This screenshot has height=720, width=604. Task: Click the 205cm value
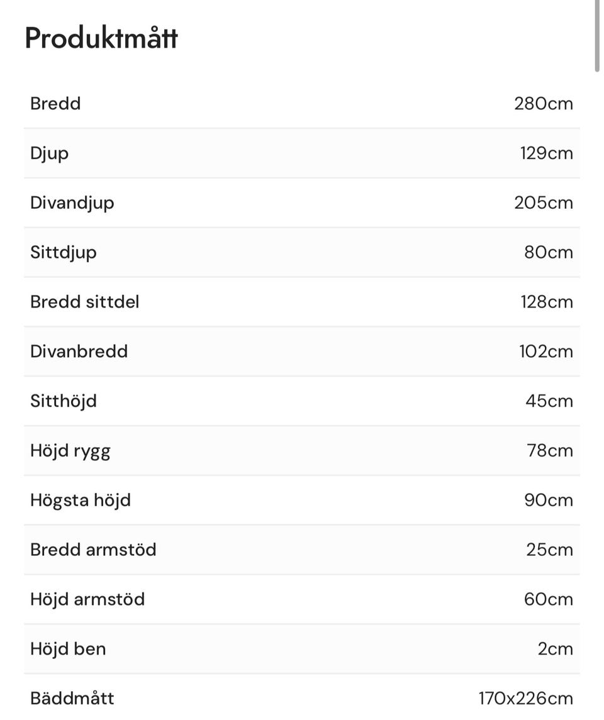tap(543, 202)
